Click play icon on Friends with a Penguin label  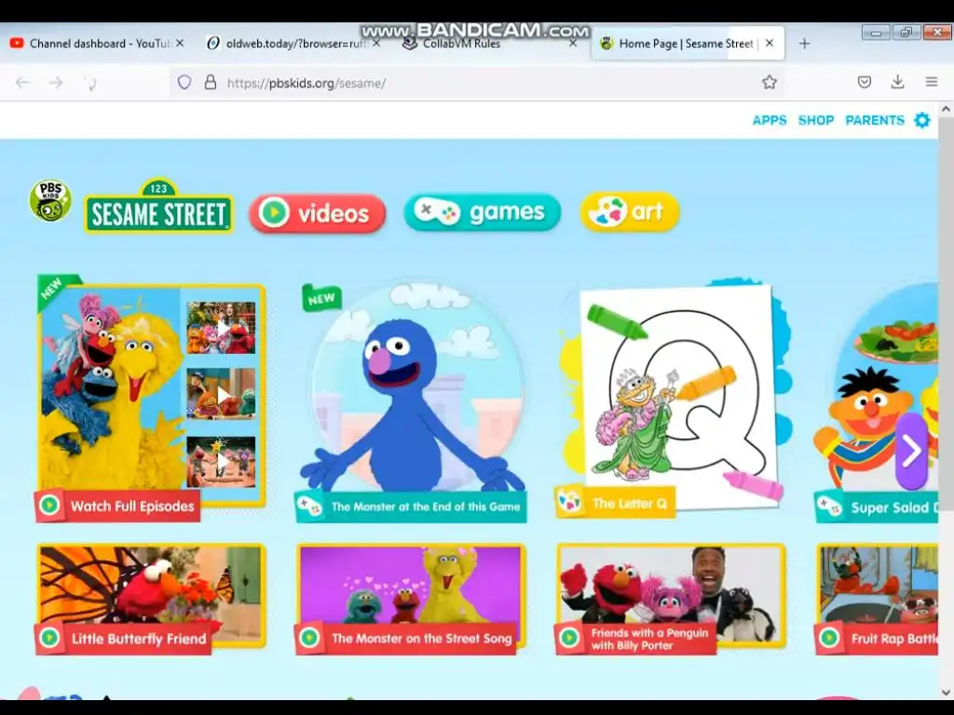click(x=569, y=638)
